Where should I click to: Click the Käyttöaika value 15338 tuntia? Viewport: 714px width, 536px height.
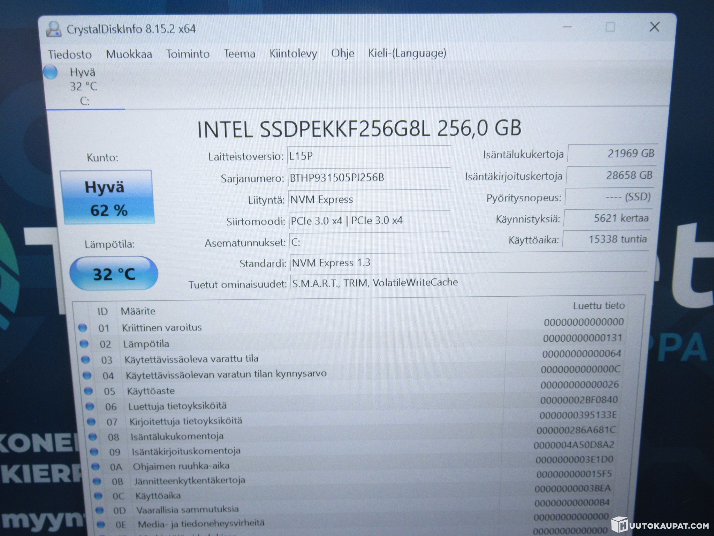tap(606, 239)
